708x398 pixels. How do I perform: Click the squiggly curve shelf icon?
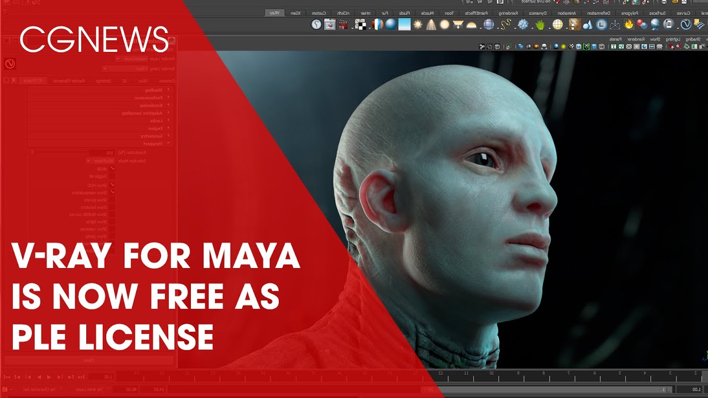506,24
